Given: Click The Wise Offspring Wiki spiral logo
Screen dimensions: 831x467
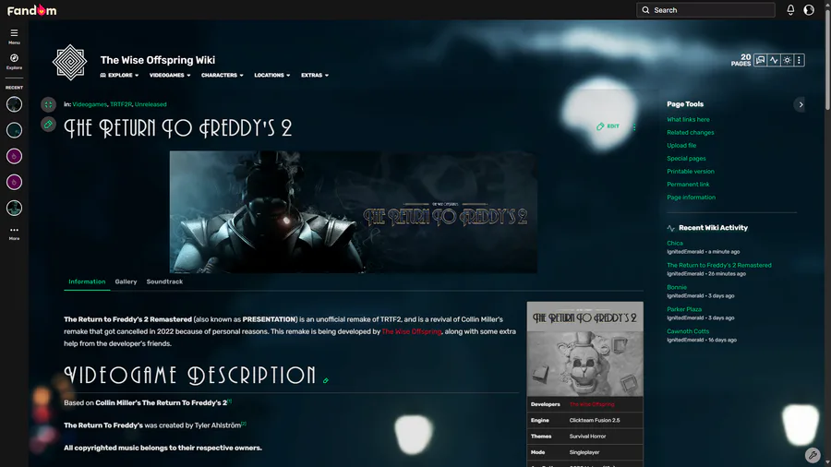Looking at the screenshot, I should coord(70,63).
